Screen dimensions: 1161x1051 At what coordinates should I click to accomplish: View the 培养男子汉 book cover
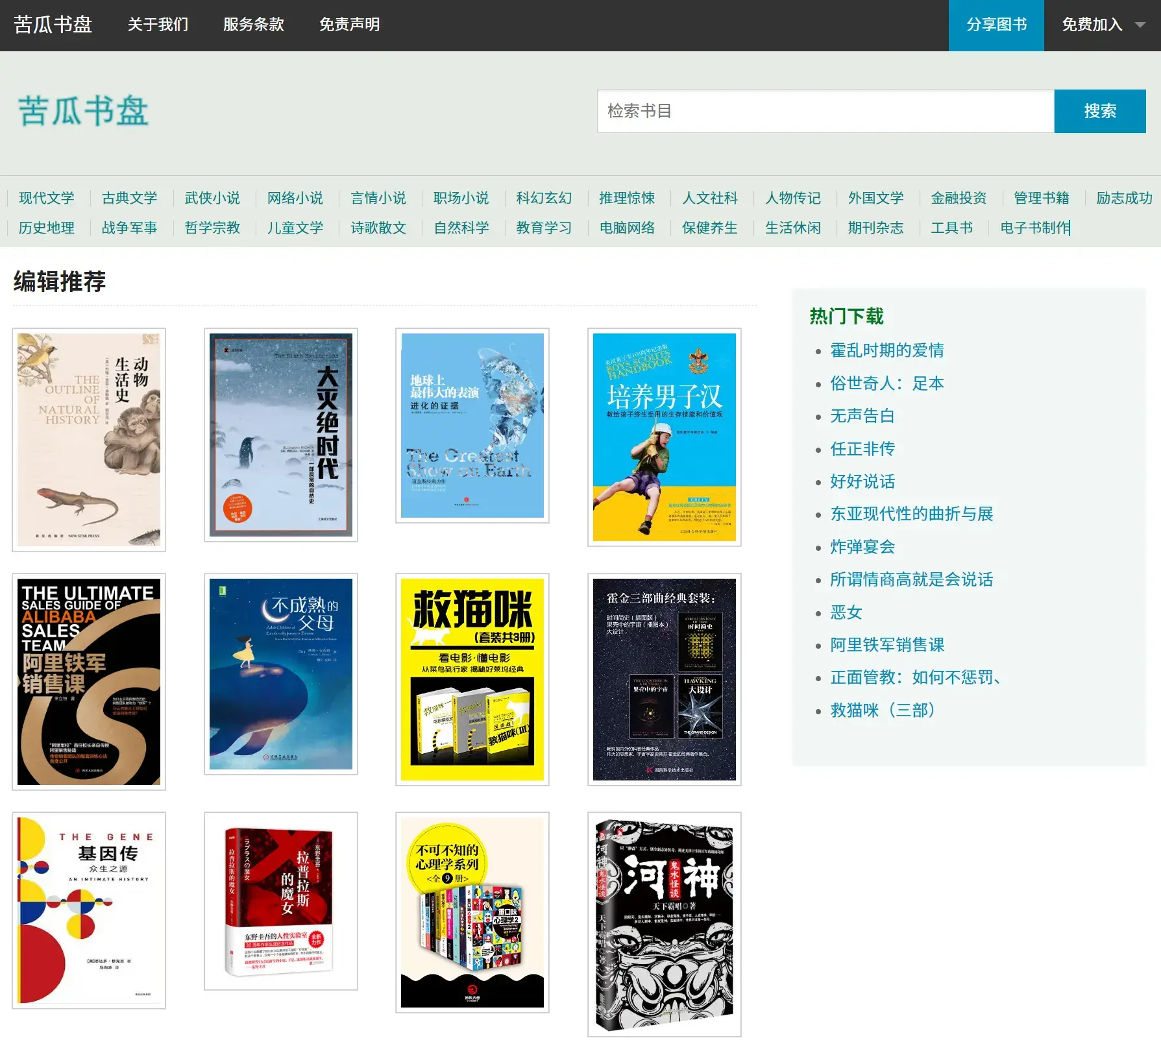coord(664,437)
